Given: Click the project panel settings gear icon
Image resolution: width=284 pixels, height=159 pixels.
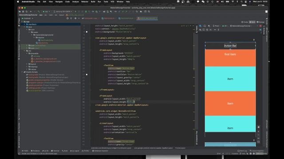Looking at the screenshot, I should pos(75,19).
